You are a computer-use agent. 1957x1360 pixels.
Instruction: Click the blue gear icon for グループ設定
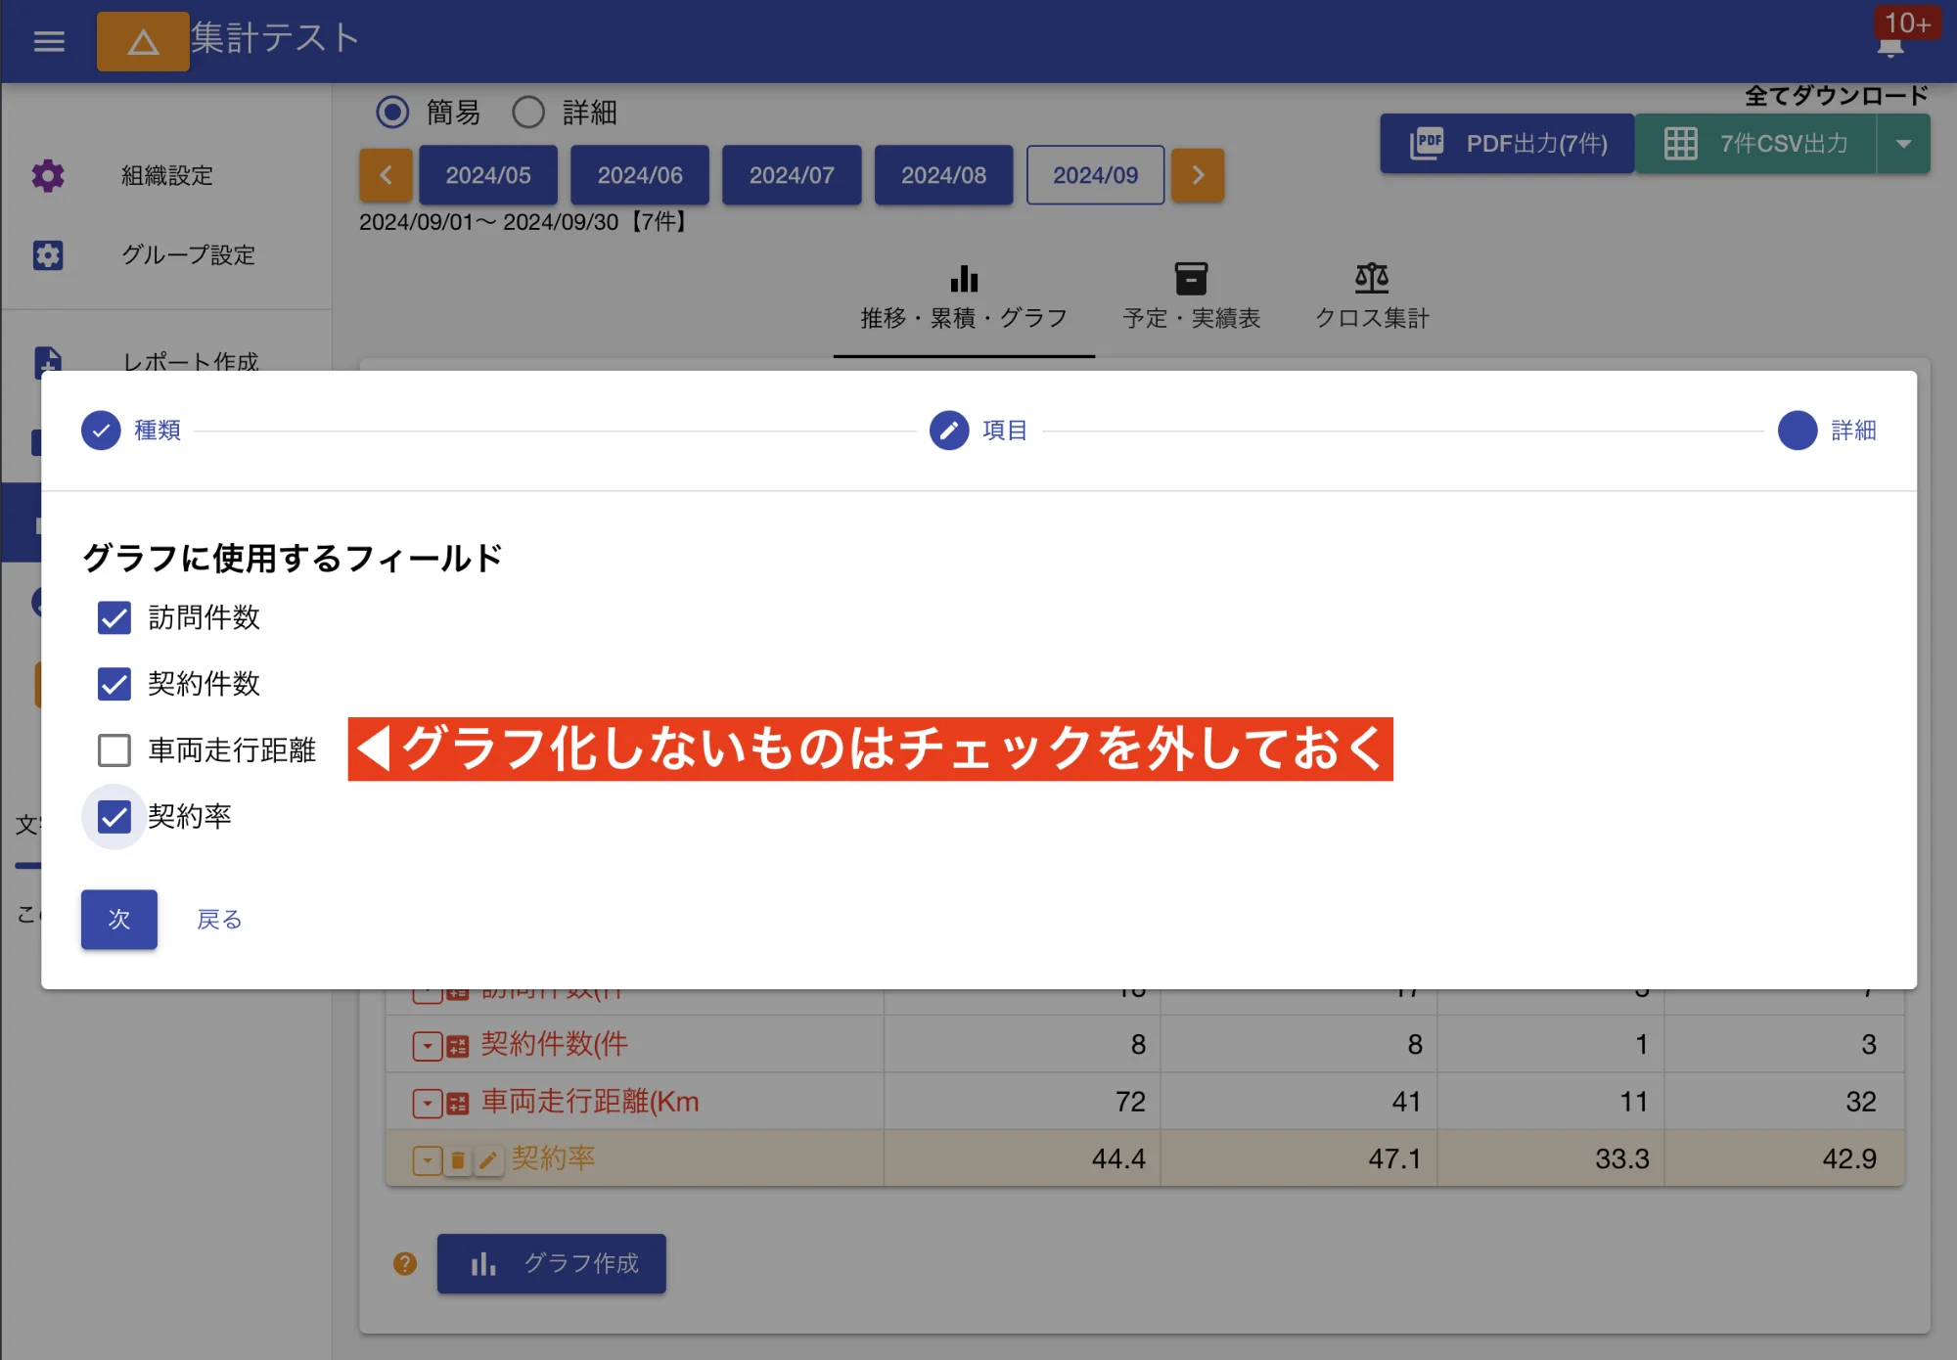pyautogui.click(x=48, y=255)
